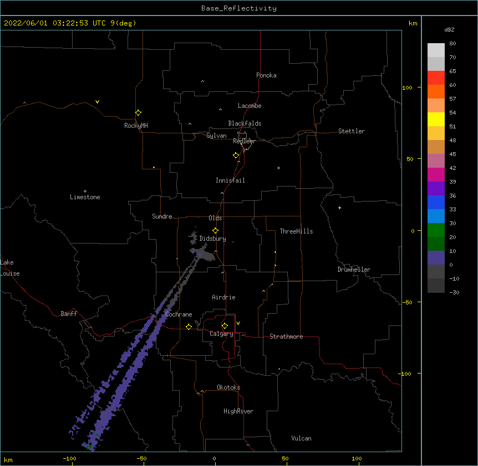Screen dimensions: 478x466
Task: Select the Ponoka town label
Action: (x=266, y=75)
